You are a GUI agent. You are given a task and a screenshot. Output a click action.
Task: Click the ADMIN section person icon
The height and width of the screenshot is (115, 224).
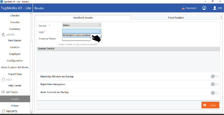pyautogui.click(x=3, y=34)
